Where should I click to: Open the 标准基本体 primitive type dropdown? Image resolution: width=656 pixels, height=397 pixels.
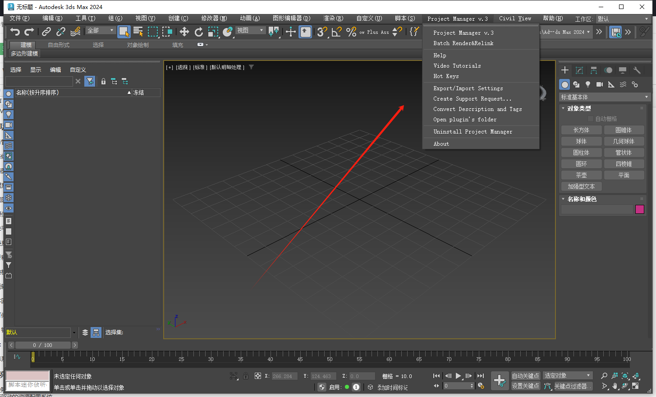[x=604, y=97]
